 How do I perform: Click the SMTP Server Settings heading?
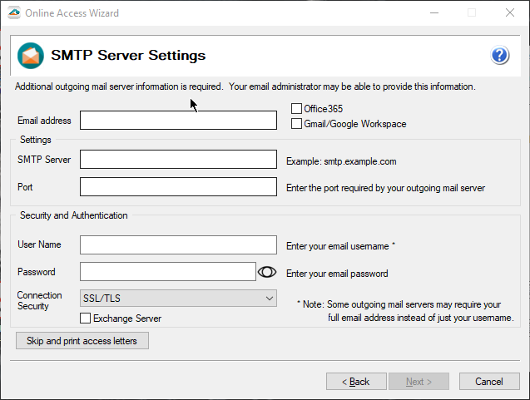128,56
